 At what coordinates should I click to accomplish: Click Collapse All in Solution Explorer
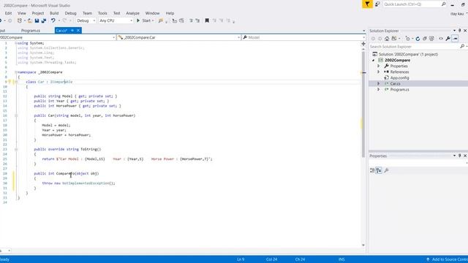point(424,39)
